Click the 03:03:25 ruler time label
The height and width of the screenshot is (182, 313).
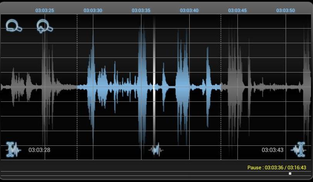(44, 10)
